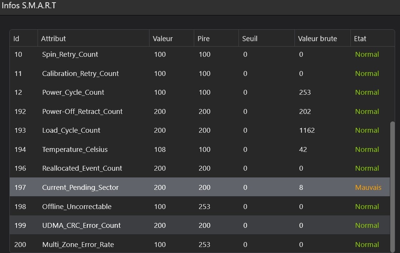
Task: Click Pire value 253 of Offline_Uncorrectable
Action: pos(204,206)
